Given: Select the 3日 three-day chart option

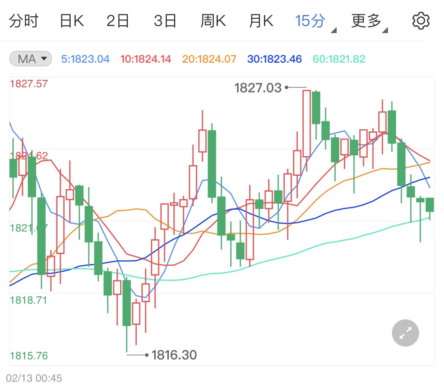Looking at the screenshot, I should [x=166, y=20].
